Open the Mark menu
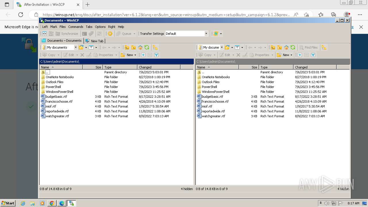 coord(54,27)
